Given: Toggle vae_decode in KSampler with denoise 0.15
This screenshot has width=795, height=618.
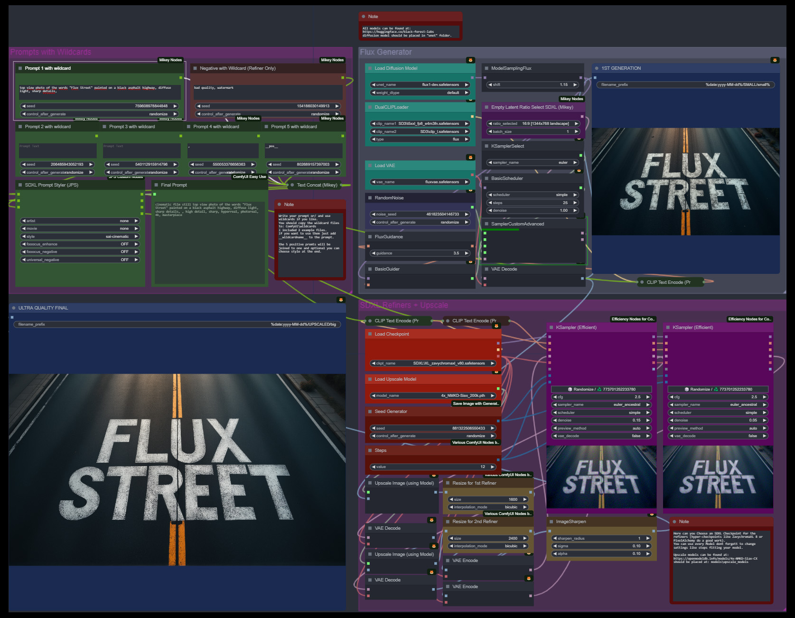Looking at the screenshot, I should point(601,436).
